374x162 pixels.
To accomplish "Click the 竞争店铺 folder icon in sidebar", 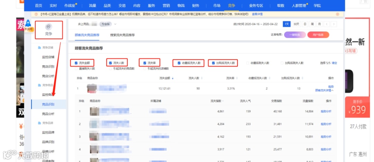I will click(39, 48).
